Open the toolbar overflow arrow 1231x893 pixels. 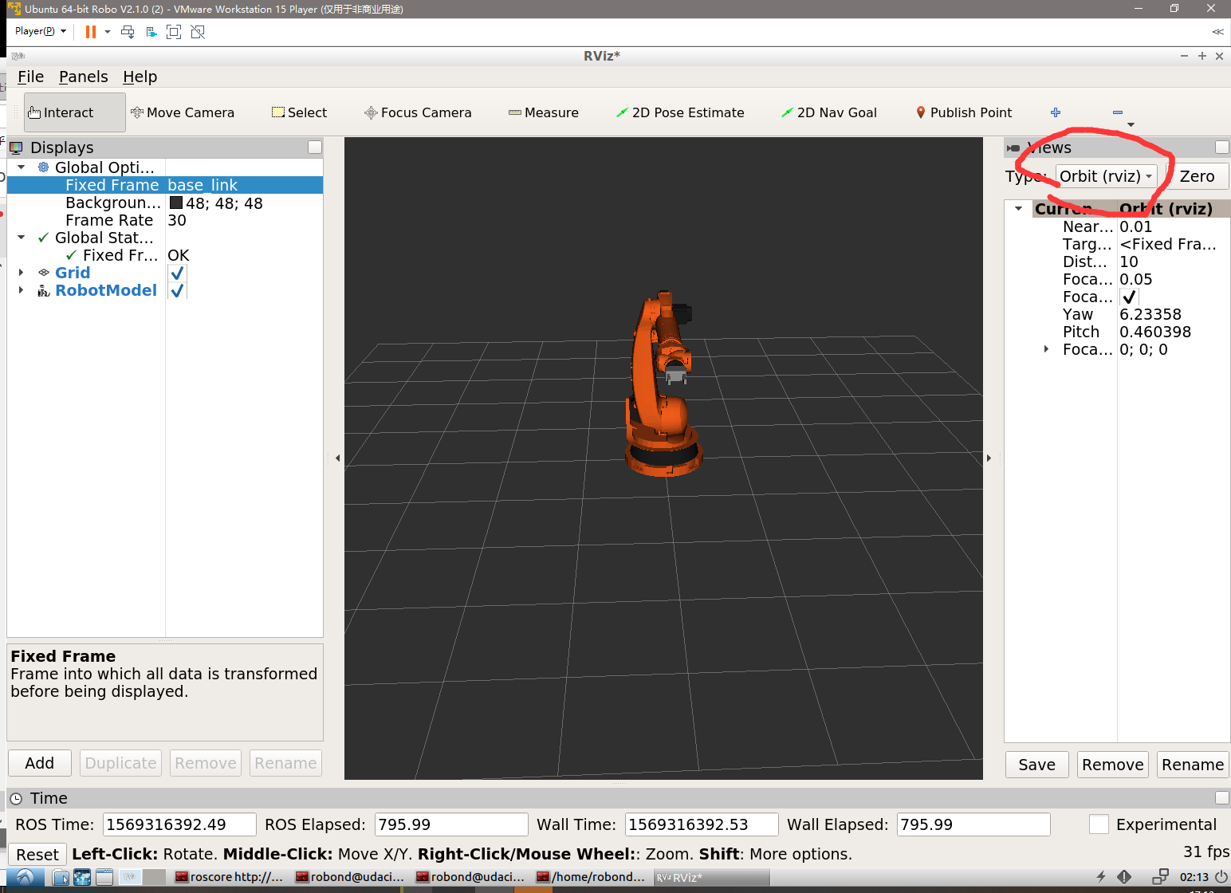[x=1131, y=124]
